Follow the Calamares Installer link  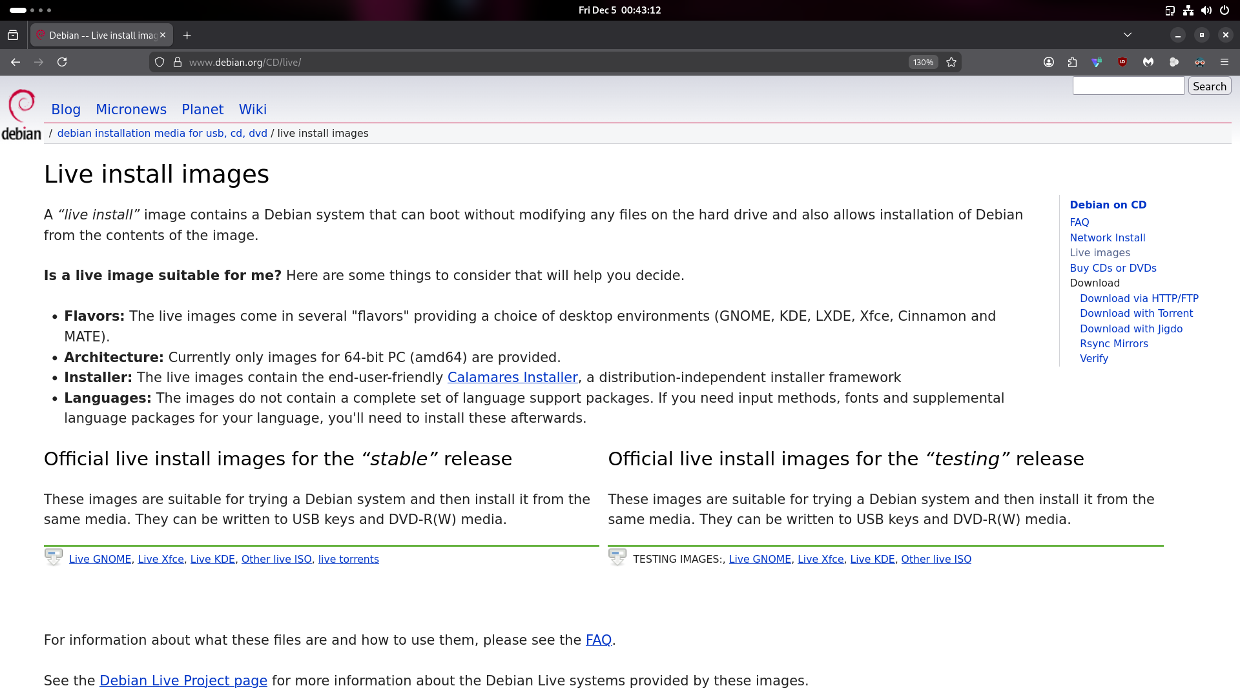point(512,378)
